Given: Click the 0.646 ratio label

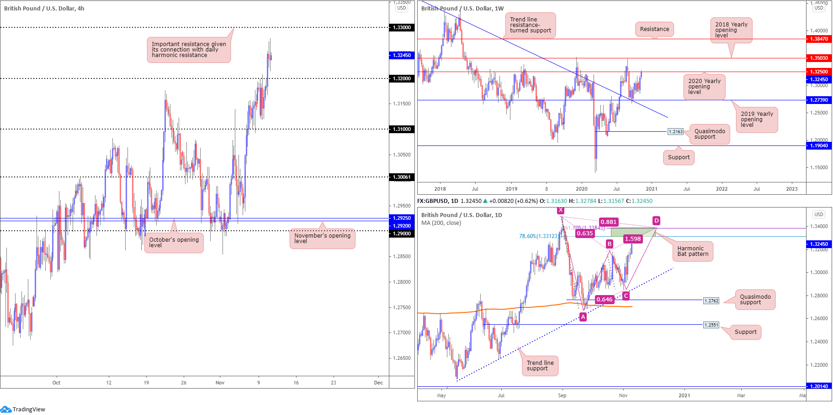Looking at the screenshot, I should coord(605,300).
